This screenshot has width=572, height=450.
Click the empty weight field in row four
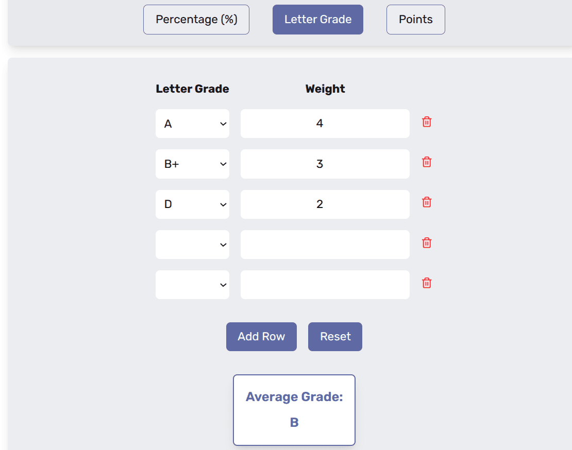[325, 244]
